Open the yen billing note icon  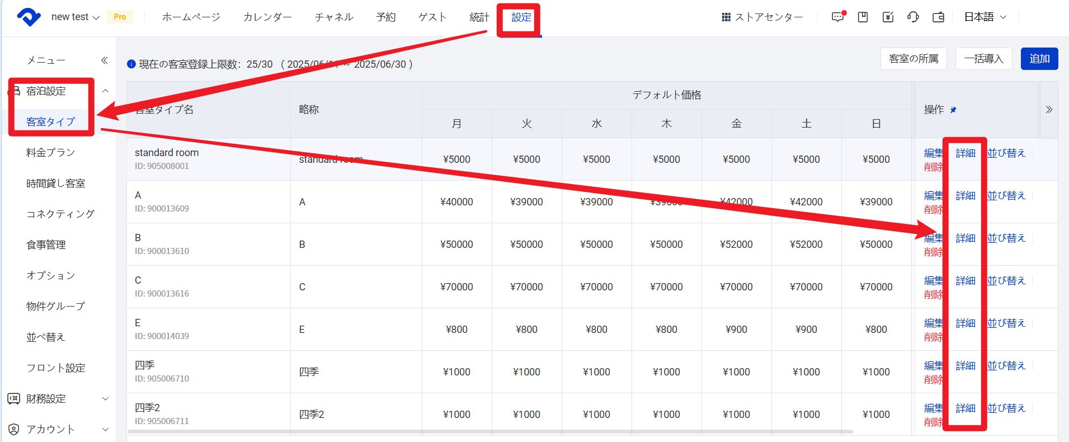[888, 17]
